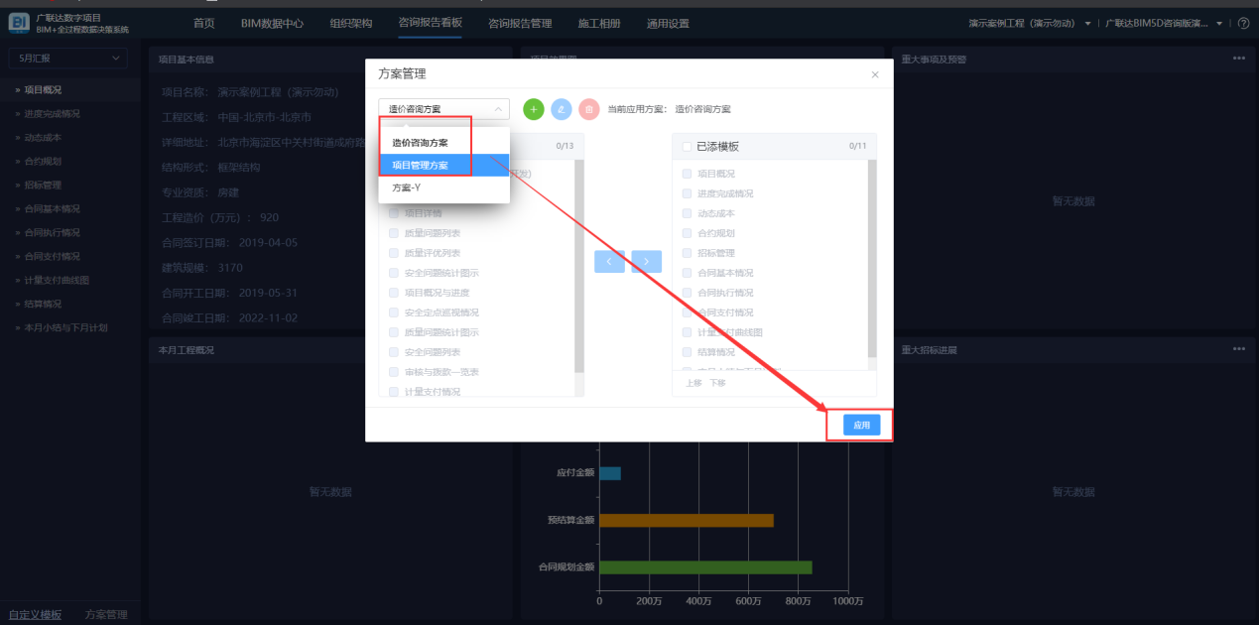The width and height of the screenshot is (1259, 625).
Task: Select the 质量问题统计图示 checkbox
Action: click(x=394, y=332)
